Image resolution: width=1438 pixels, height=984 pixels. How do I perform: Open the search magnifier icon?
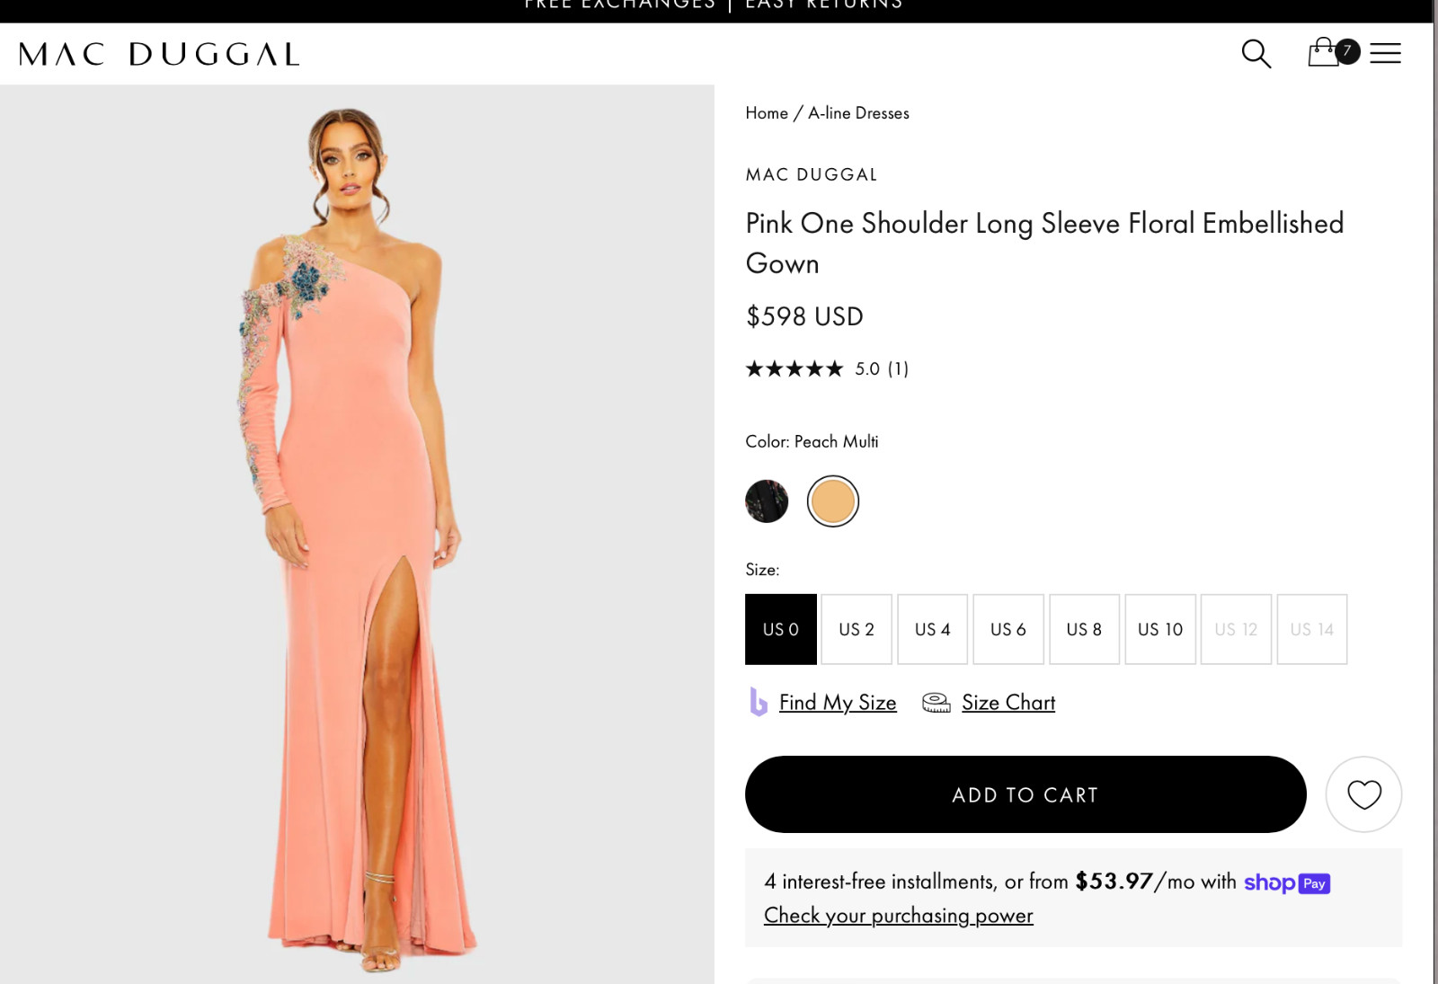1256,54
